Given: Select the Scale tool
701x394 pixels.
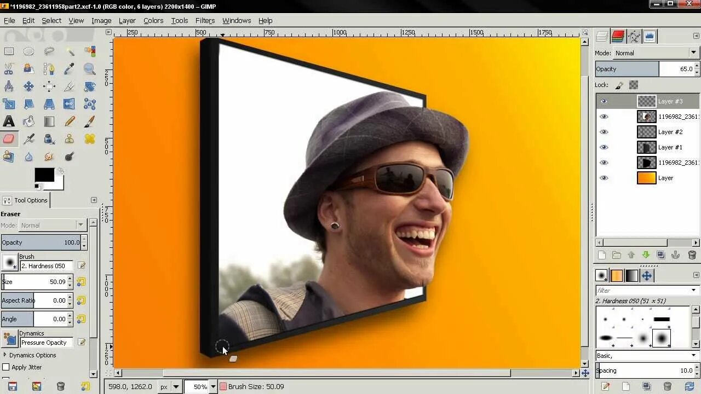Looking at the screenshot, I should [9, 104].
